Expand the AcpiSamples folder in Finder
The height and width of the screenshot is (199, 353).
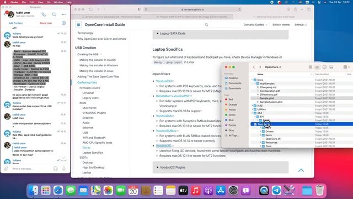click(x=255, y=83)
